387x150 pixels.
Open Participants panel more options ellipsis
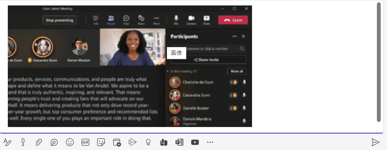[x=235, y=37]
